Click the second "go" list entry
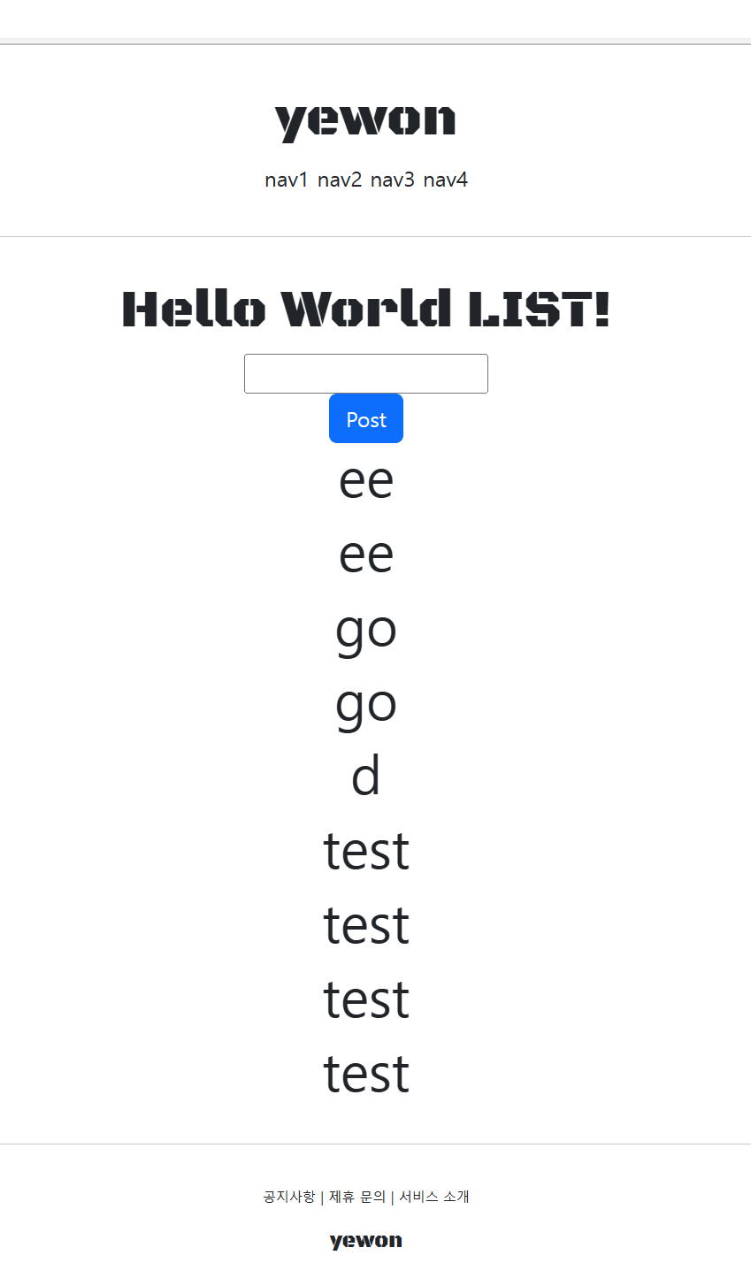This screenshot has height=1263, width=751. coord(366,704)
